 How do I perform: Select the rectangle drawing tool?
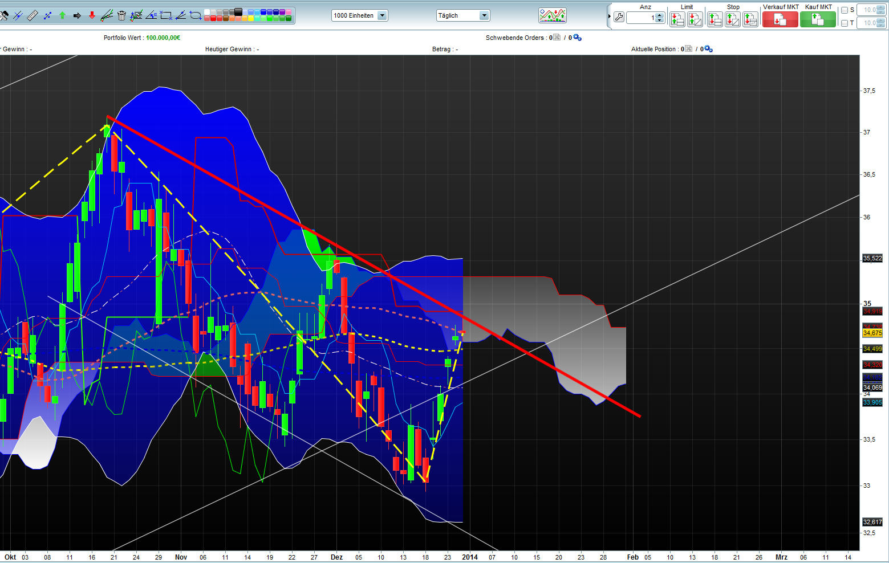[166, 15]
